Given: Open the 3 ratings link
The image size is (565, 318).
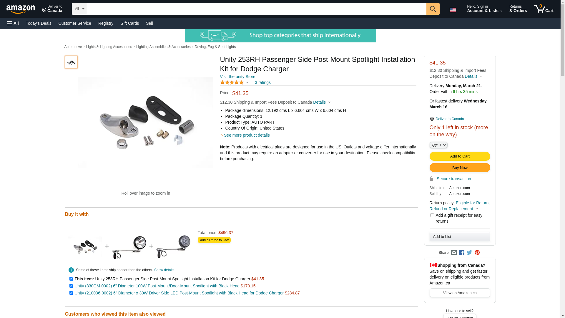Looking at the screenshot, I should 262,82.
